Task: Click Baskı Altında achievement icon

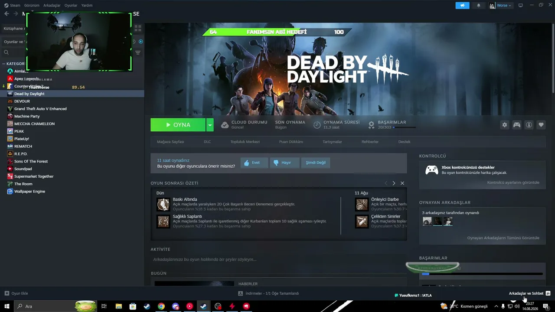Action: (163, 204)
